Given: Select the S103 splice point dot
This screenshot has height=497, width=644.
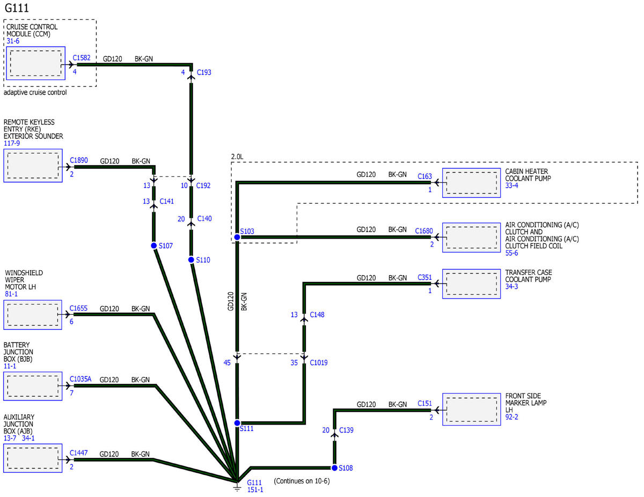Looking at the screenshot, I should point(237,236).
